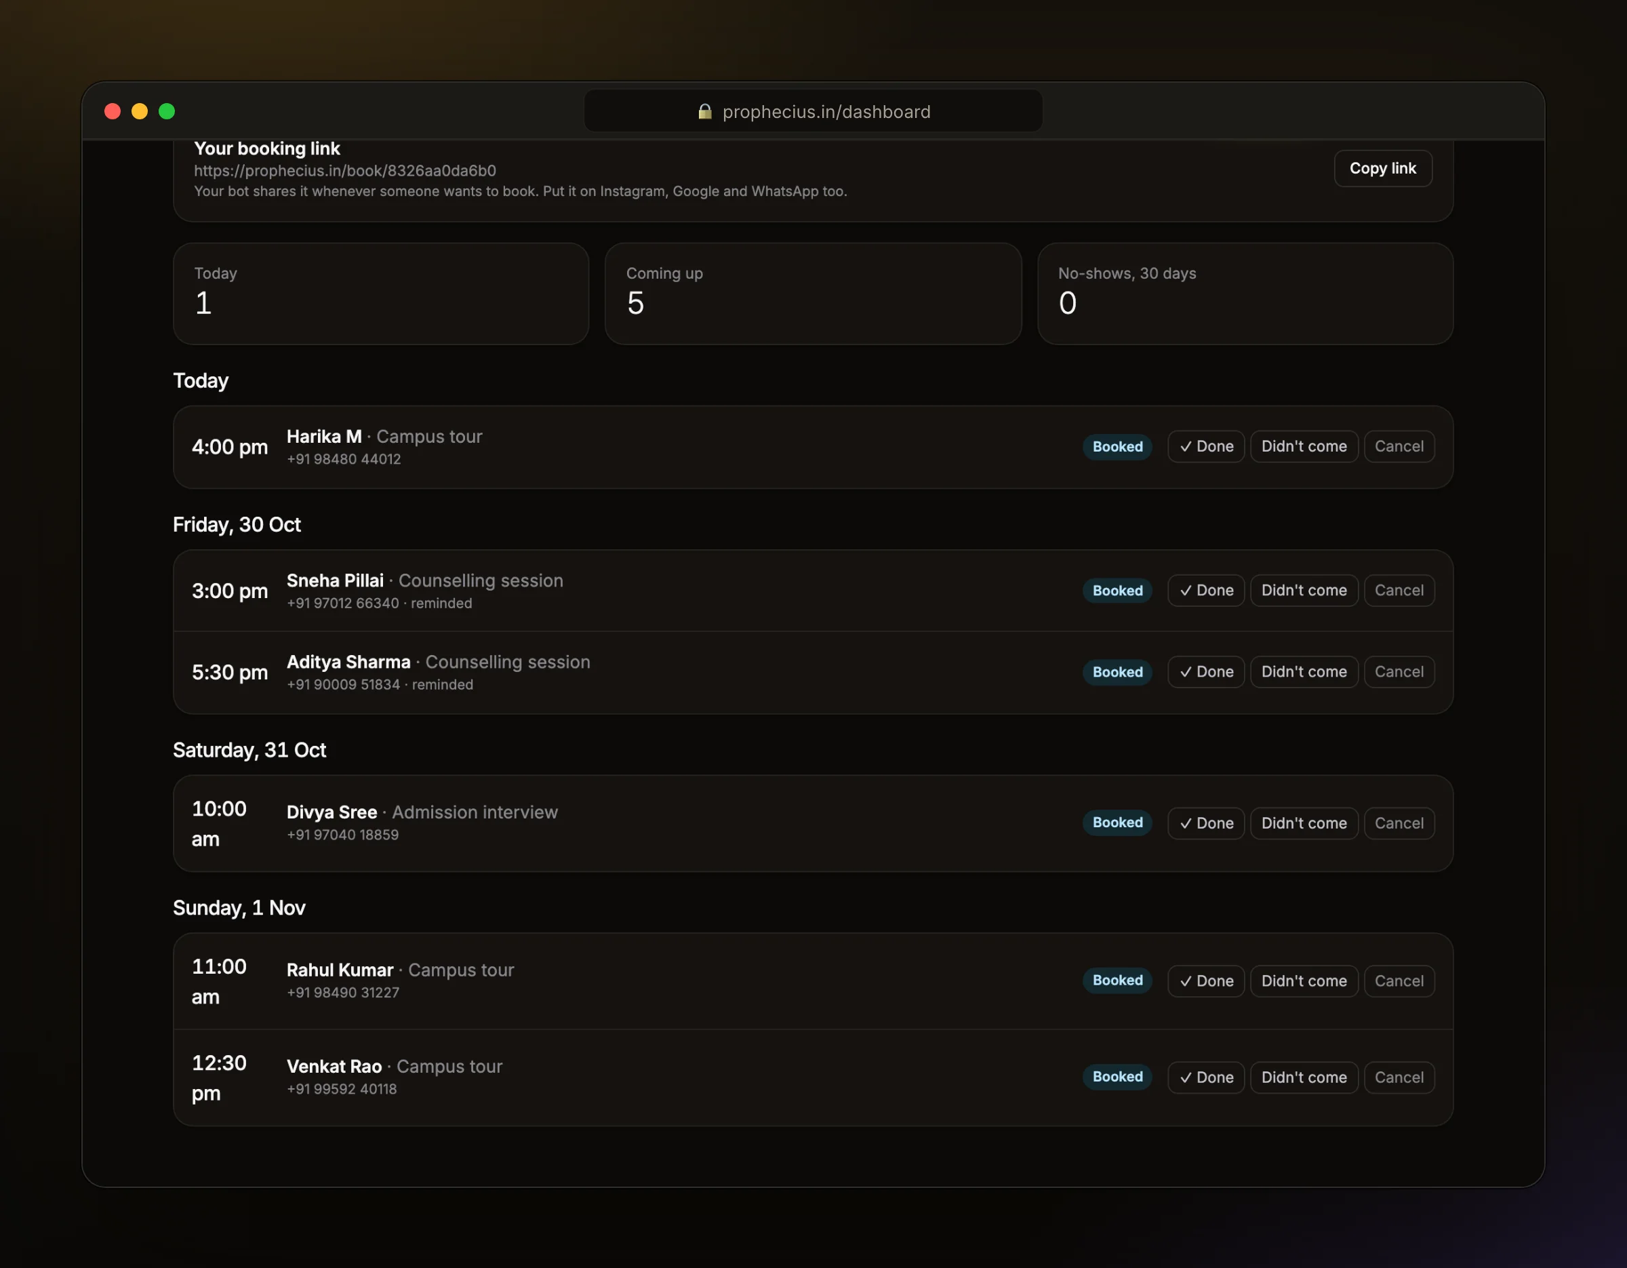Click the name Venkat Rao
The image size is (1627, 1268).
tap(334, 1067)
